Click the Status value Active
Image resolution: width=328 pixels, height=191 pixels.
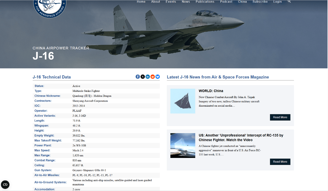tap(77, 86)
